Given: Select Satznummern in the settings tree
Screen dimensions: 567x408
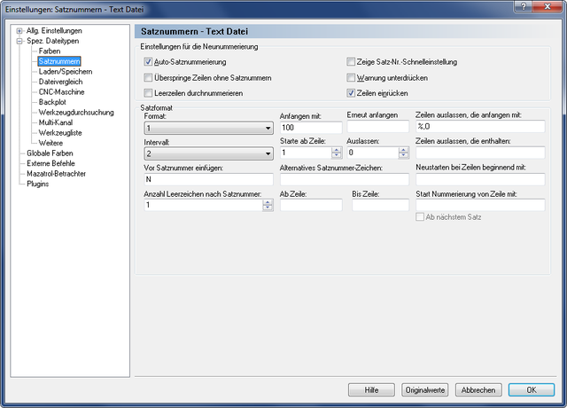Looking at the screenshot, I should tap(59, 61).
